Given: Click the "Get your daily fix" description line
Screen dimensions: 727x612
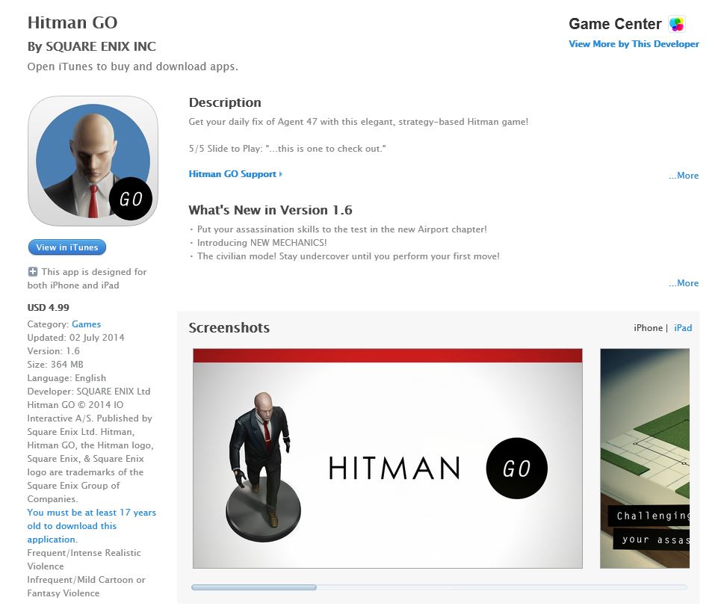Looking at the screenshot, I should coord(359,122).
